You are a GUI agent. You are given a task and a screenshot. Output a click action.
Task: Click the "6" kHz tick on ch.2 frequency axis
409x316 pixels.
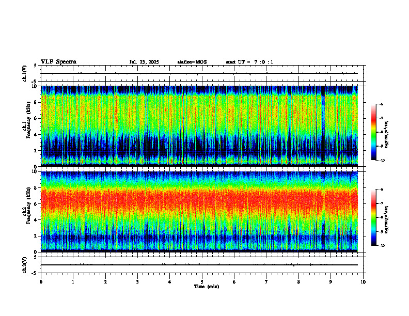36,204
